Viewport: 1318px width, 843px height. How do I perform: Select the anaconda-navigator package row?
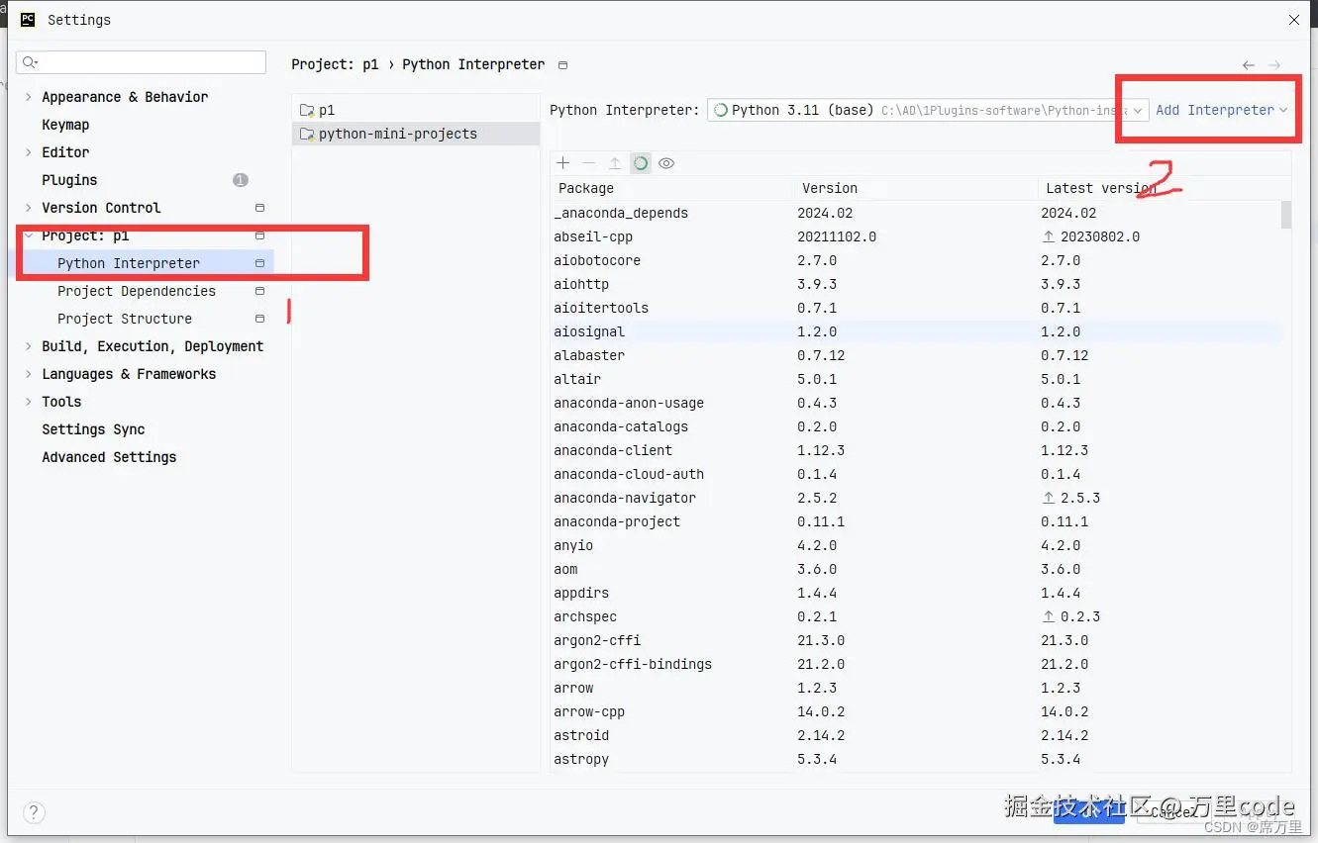coord(916,498)
